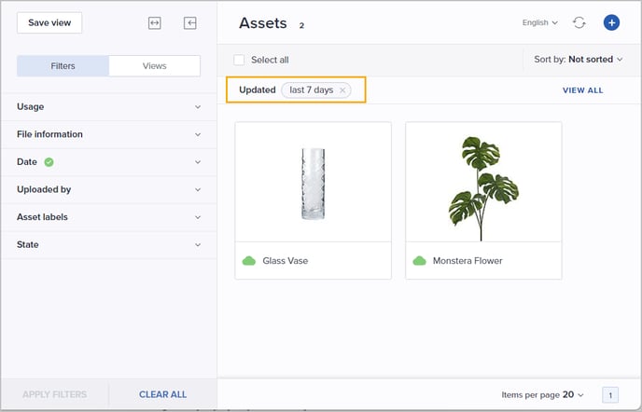Click the Glass Vase name text
This screenshot has width=642, height=412.
[x=286, y=261]
